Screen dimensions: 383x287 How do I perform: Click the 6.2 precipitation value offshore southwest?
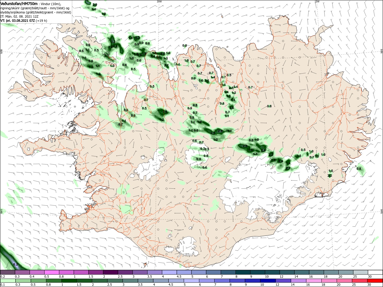click(16, 265)
